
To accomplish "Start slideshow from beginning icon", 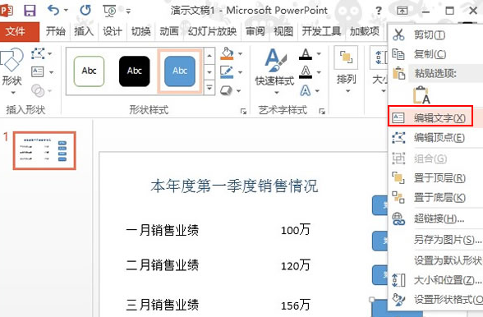I will (110, 11).
